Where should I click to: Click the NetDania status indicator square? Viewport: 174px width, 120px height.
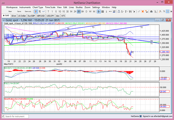click(x=140, y=116)
